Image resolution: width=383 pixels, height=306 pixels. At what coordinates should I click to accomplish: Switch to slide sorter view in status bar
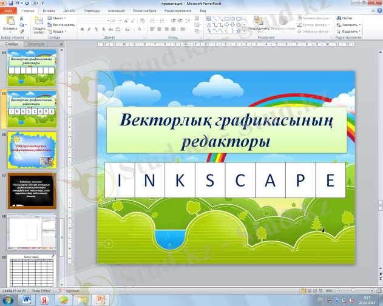point(309,291)
